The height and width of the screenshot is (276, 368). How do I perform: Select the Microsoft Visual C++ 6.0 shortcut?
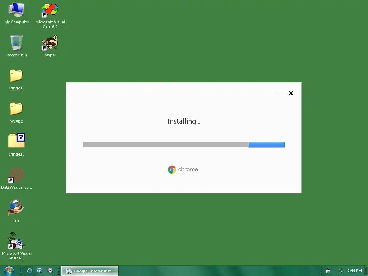(50, 15)
